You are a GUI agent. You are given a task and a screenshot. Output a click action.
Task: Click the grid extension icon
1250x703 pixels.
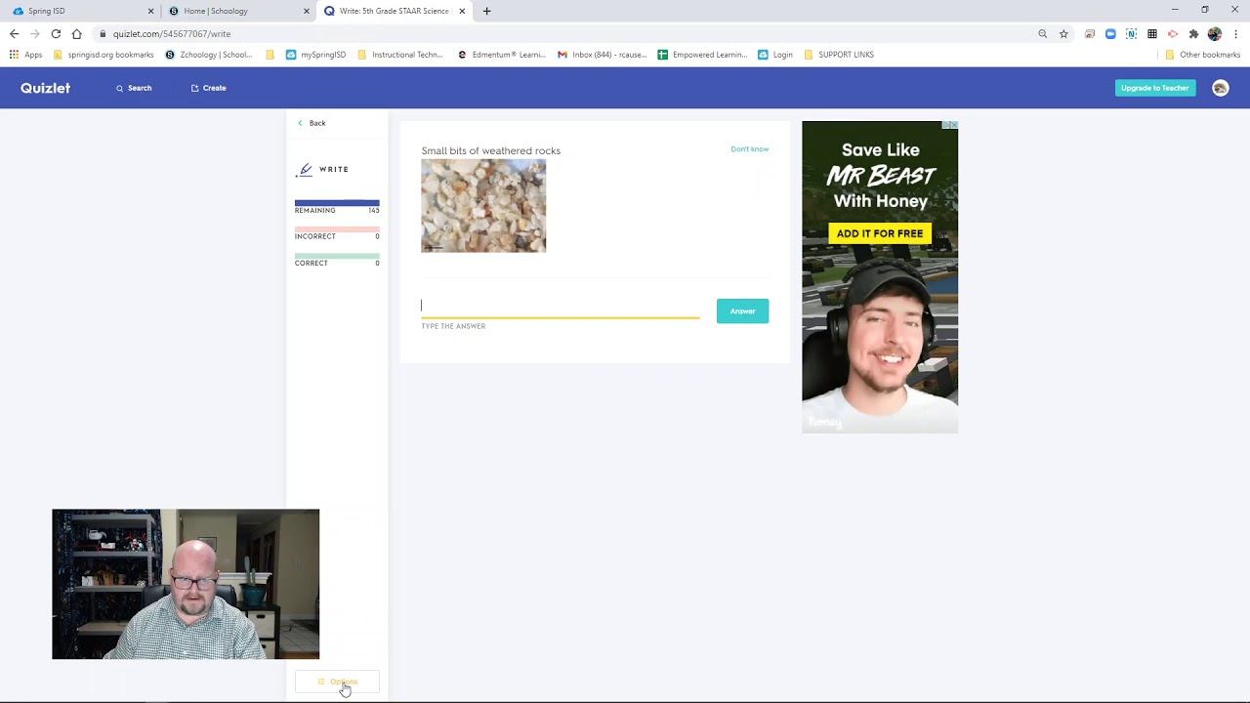(1152, 33)
